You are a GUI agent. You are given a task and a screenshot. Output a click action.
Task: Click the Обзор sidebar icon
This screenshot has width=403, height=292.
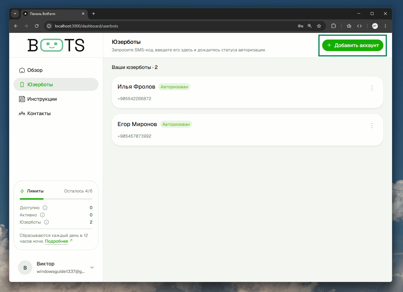pyautogui.click(x=22, y=70)
